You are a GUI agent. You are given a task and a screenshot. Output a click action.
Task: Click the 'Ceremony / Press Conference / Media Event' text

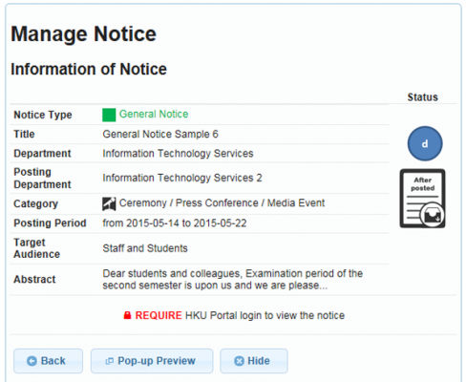(x=222, y=202)
